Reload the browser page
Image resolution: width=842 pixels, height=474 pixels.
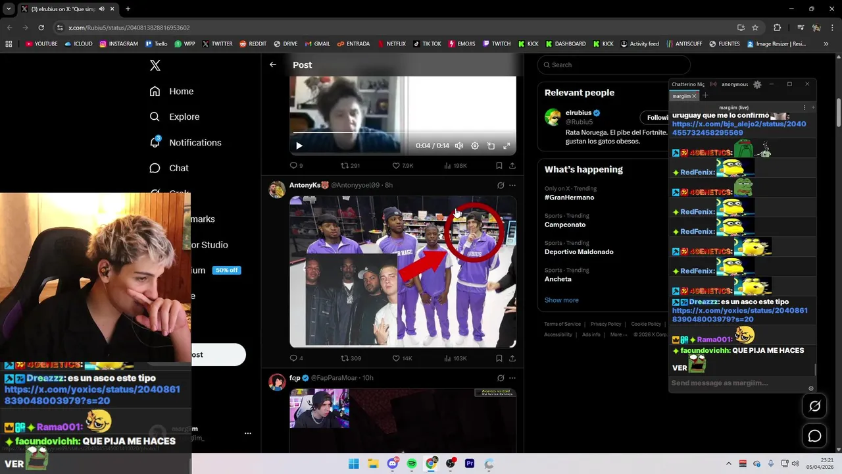41,28
